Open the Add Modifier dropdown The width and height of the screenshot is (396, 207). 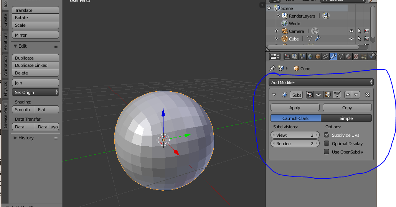tap(321, 82)
